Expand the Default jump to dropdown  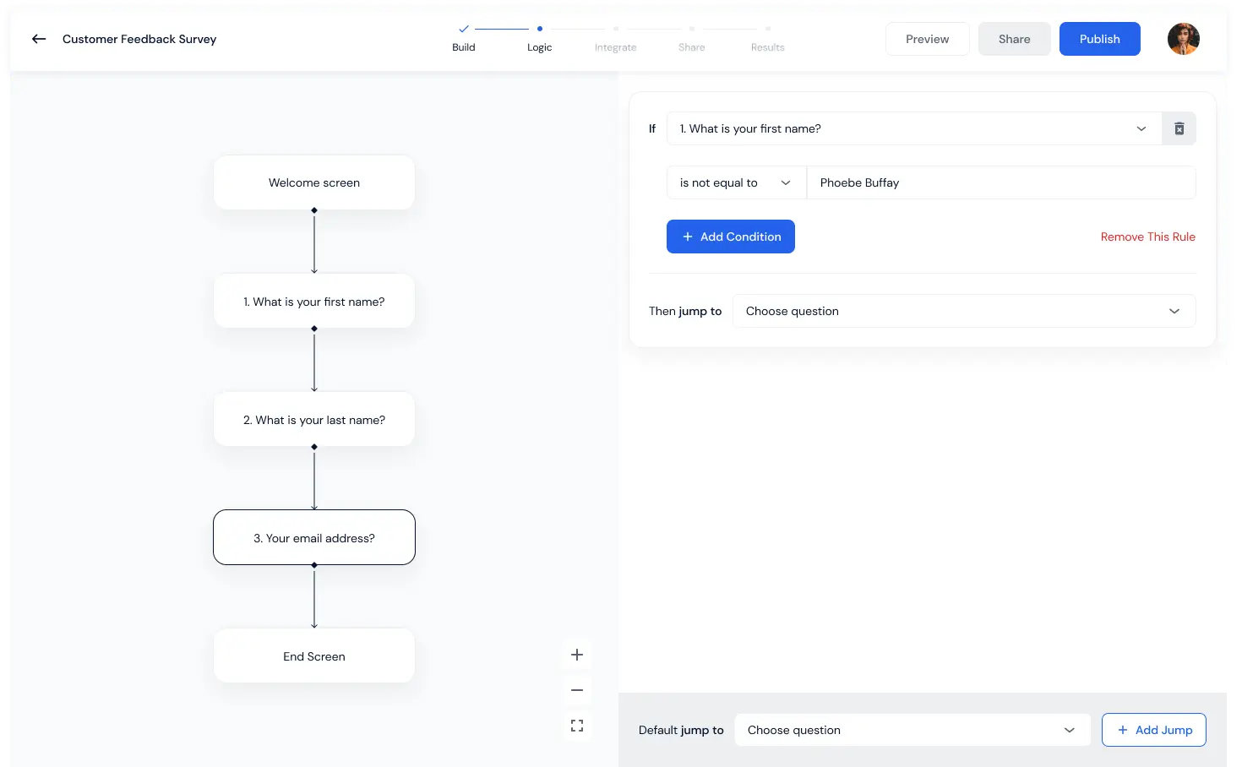coord(912,730)
